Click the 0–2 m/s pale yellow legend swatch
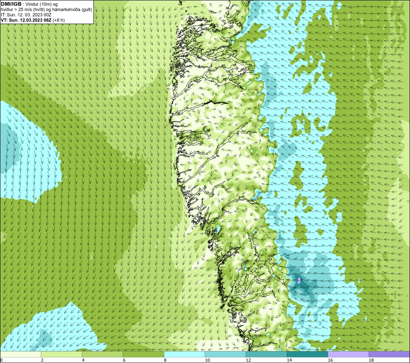410x363 pixels. (x=20, y=354)
